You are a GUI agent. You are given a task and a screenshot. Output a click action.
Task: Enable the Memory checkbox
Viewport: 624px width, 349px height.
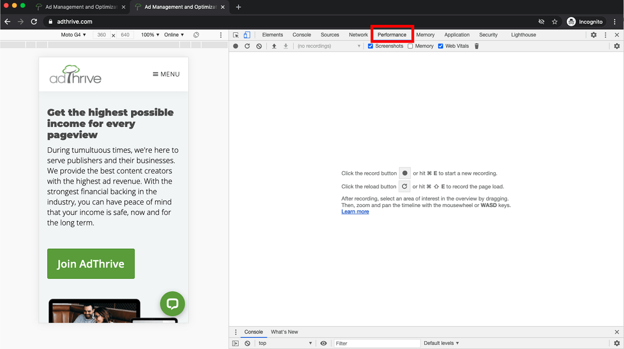[x=410, y=46]
